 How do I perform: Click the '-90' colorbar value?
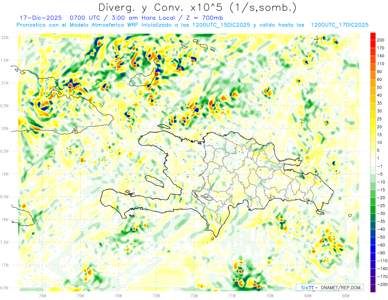381,253
